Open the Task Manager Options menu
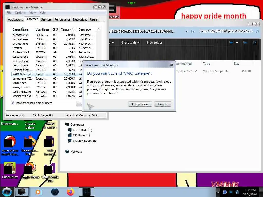The height and width of the screenshot is (197, 263). click(20, 13)
